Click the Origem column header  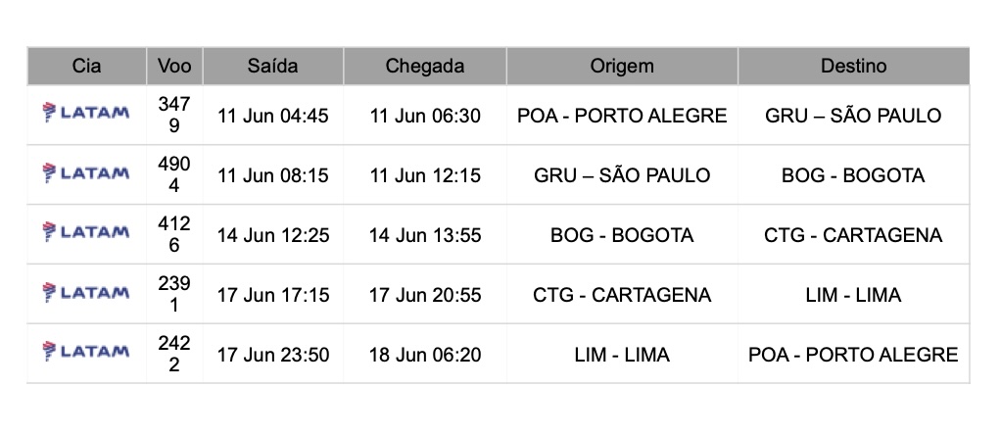click(x=622, y=66)
